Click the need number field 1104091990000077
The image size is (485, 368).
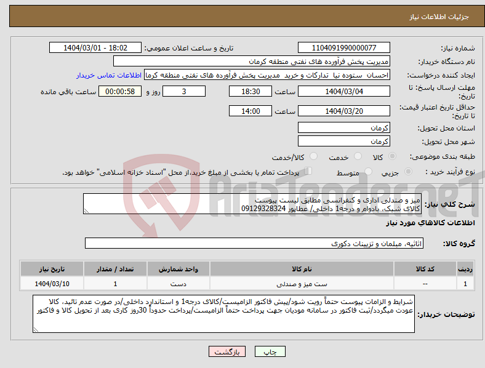pyautogui.click(x=344, y=47)
